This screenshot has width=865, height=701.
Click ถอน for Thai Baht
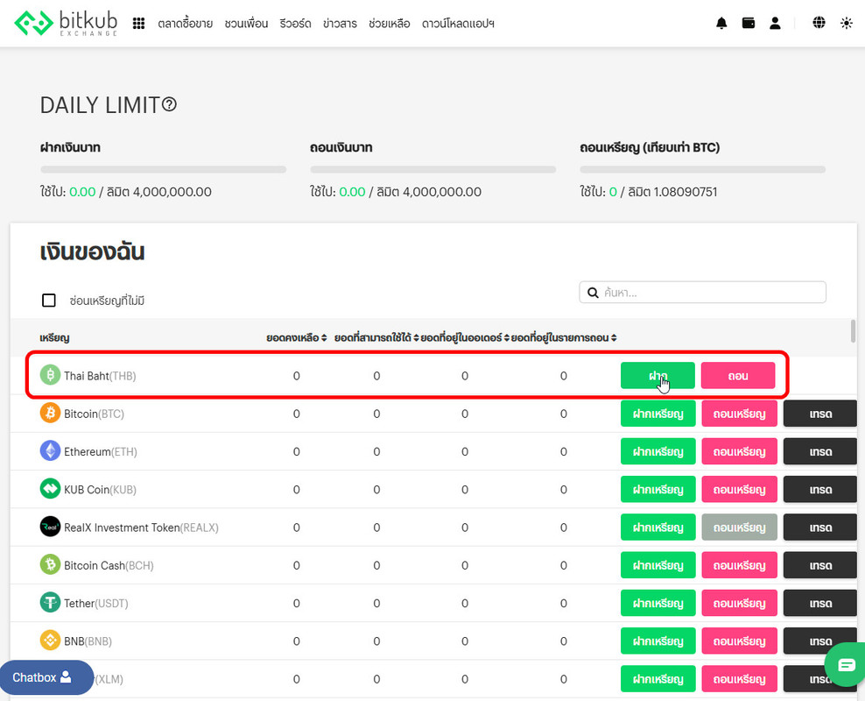point(738,375)
